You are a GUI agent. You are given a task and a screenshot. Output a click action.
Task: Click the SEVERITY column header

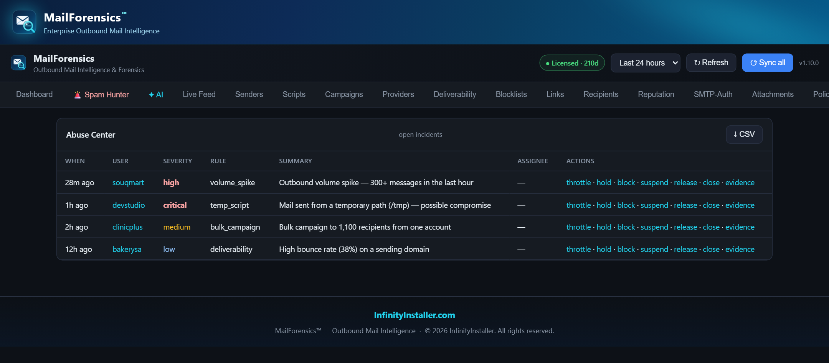point(177,161)
